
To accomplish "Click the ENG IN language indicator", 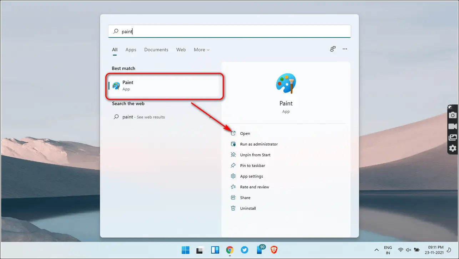I will 388,250.
